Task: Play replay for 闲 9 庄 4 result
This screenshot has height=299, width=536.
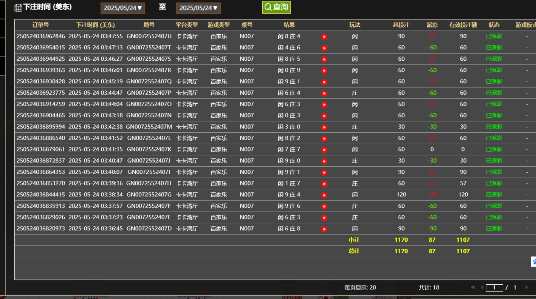Action: pyautogui.click(x=324, y=195)
